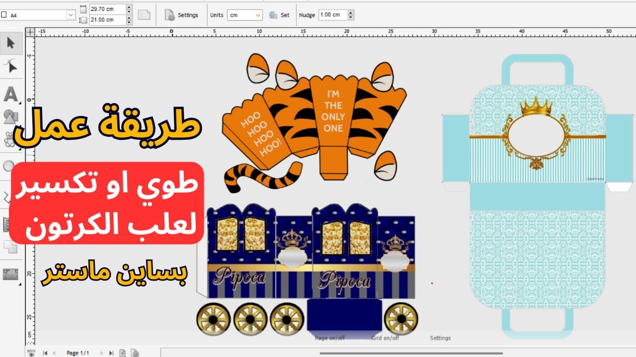Screen dimensions: 636x357
Task: Select the node edit tool
Action: (x=11, y=66)
